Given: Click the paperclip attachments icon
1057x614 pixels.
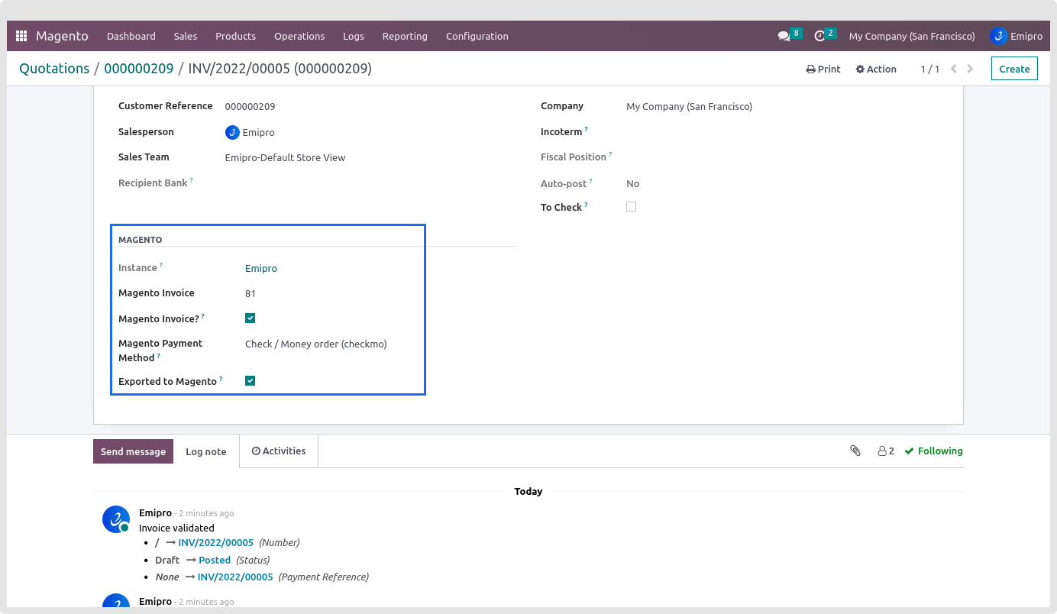Looking at the screenshot, I should click(855, 451).
